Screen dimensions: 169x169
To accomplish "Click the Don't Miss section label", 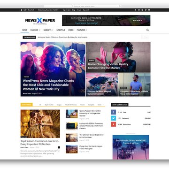I will point(26,105).
